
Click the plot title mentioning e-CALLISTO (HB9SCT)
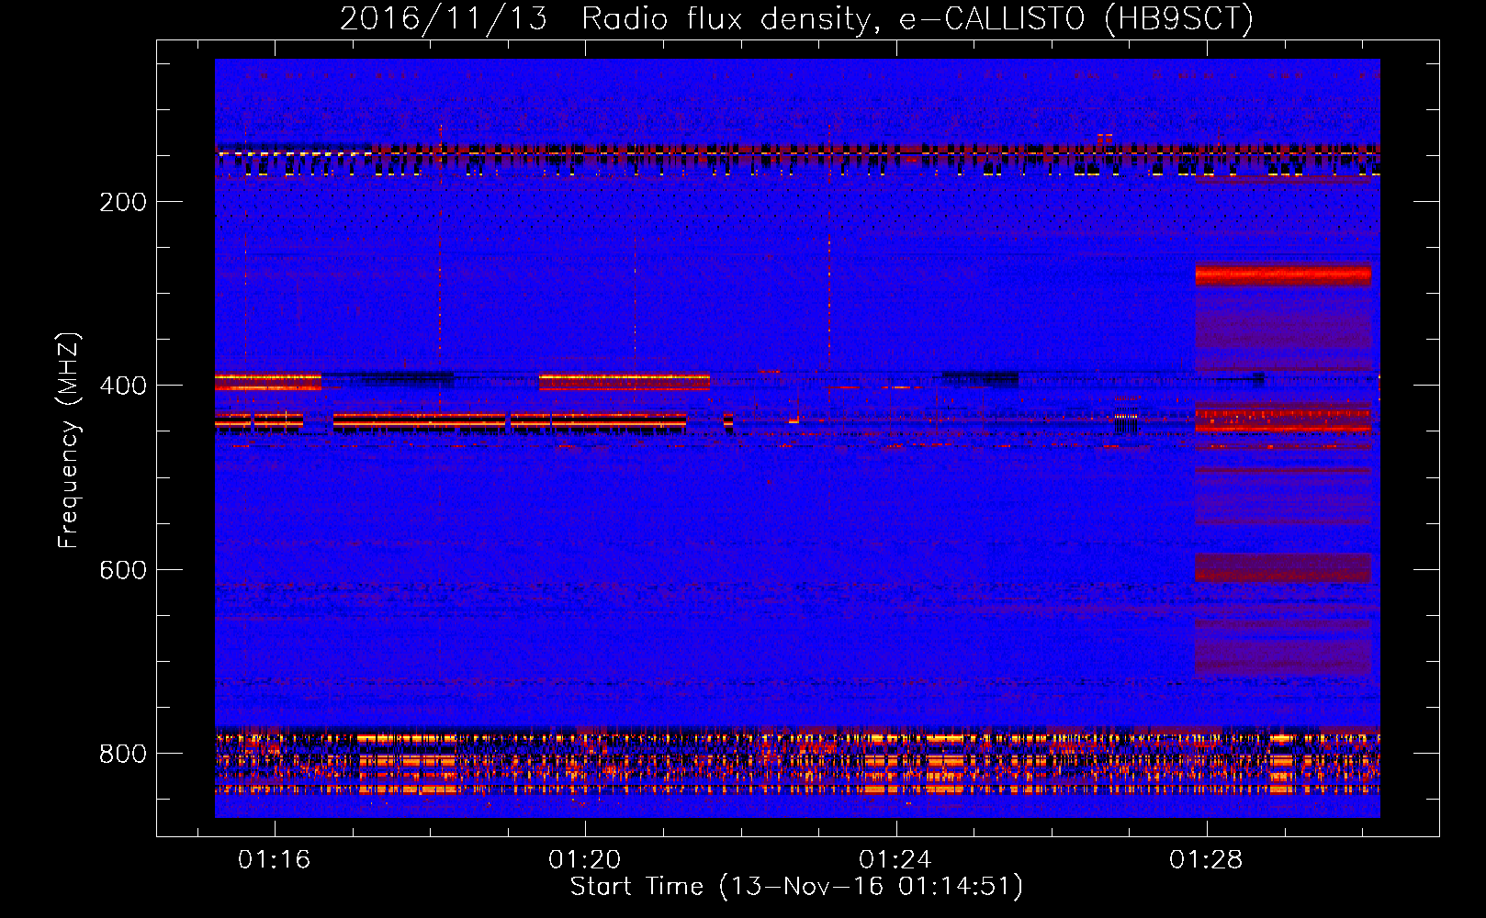[796, 18]
